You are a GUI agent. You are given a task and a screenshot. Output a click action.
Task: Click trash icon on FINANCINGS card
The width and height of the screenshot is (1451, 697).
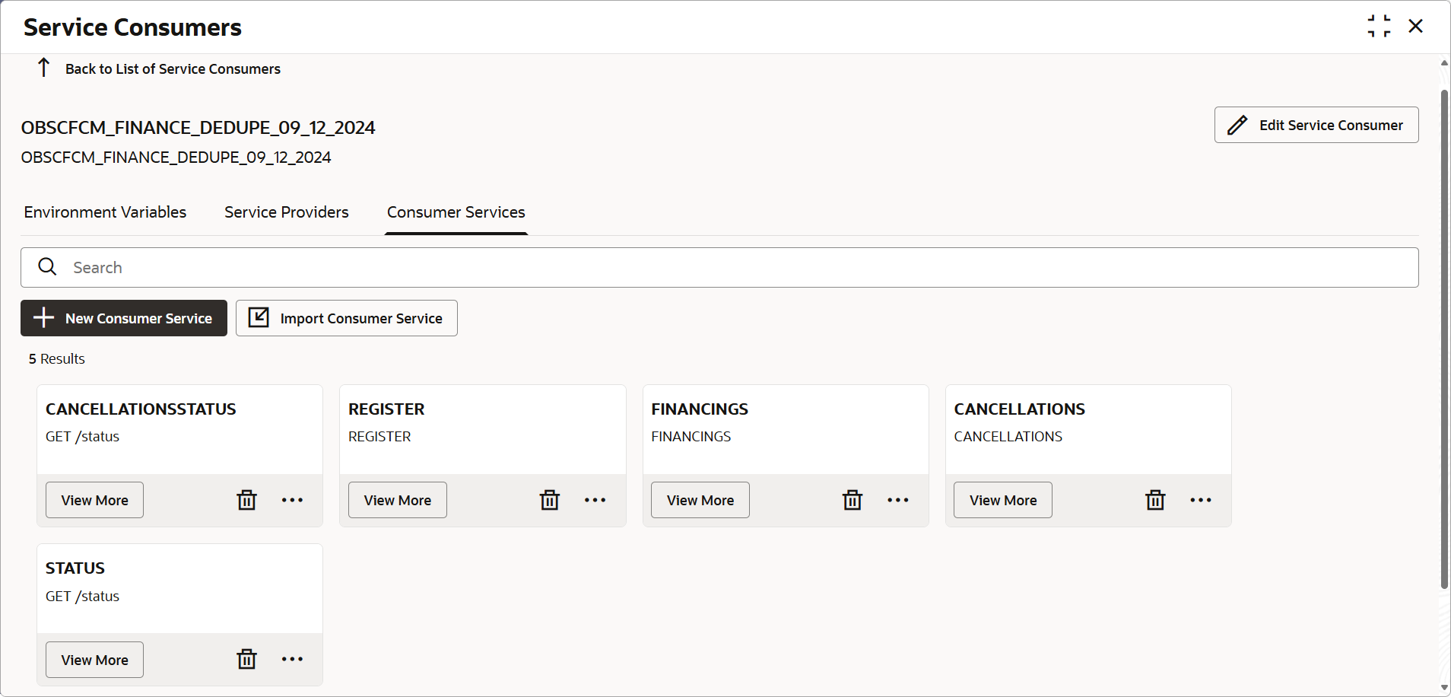coord(853,500)
